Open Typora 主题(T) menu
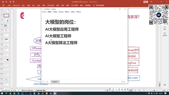 (73, 12)
